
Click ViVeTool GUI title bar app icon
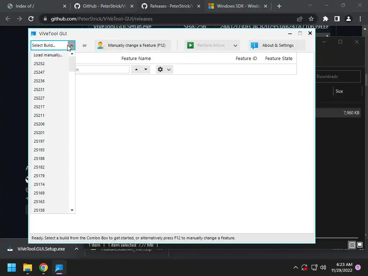click(x=33, y=33)
